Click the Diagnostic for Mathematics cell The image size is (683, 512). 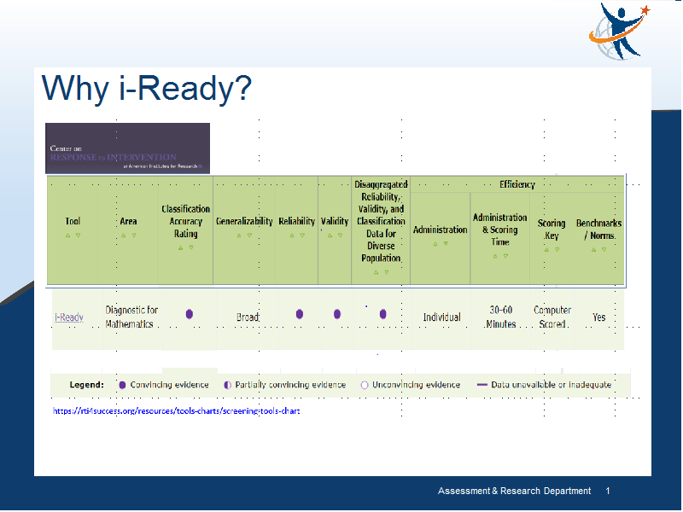coord(131,317)
